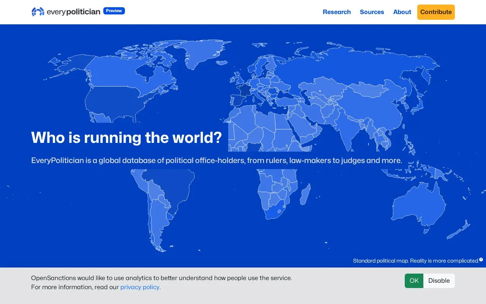Click 'Standard political map' note text
Screen dimensions: 486x304
[x=416, y=261]
